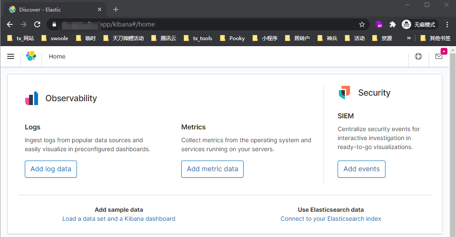Open the 天刀锦鲤活动 bookmark folder
The height and width of the screenshot is (237, 456).
[124, 38]
